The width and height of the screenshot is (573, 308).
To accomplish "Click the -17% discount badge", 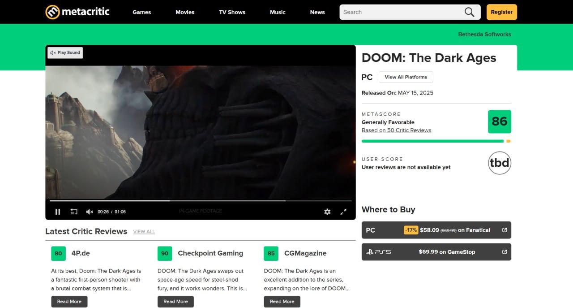I will [x=411, y=230].
